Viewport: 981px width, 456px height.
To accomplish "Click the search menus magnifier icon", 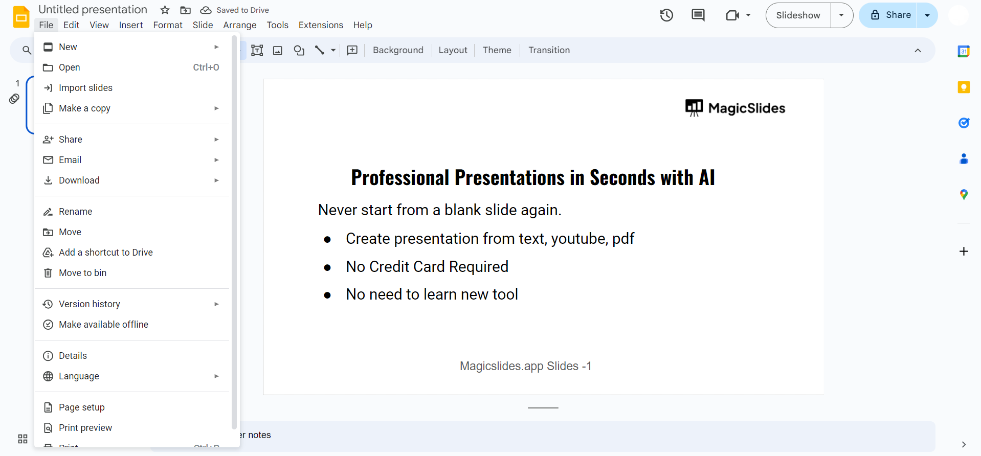I will tap(27, 50).
